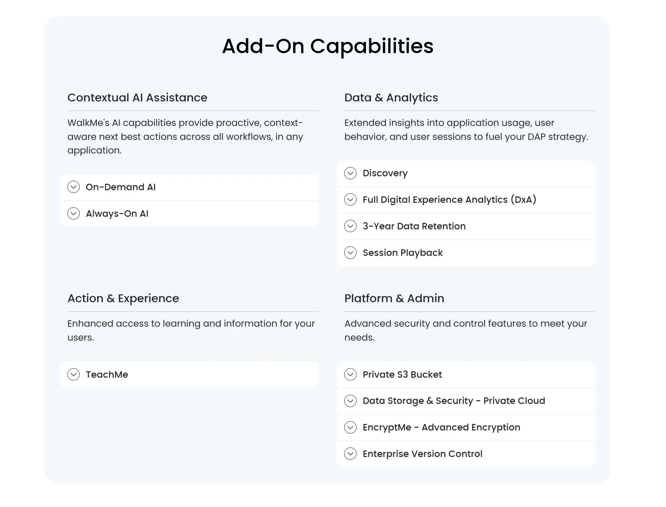Image resolution: width=666 pixels, height=507 pixels.
Task: Click the Enhanced access to learning description
Action: tap(191, 330)
